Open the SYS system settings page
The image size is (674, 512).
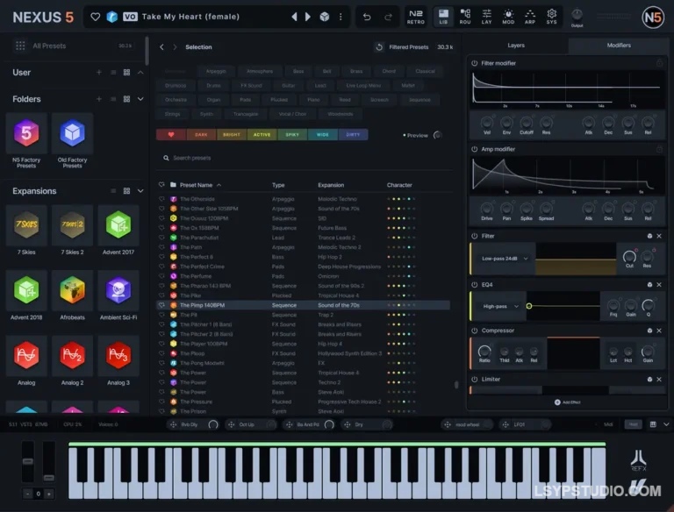pos(551,17)
